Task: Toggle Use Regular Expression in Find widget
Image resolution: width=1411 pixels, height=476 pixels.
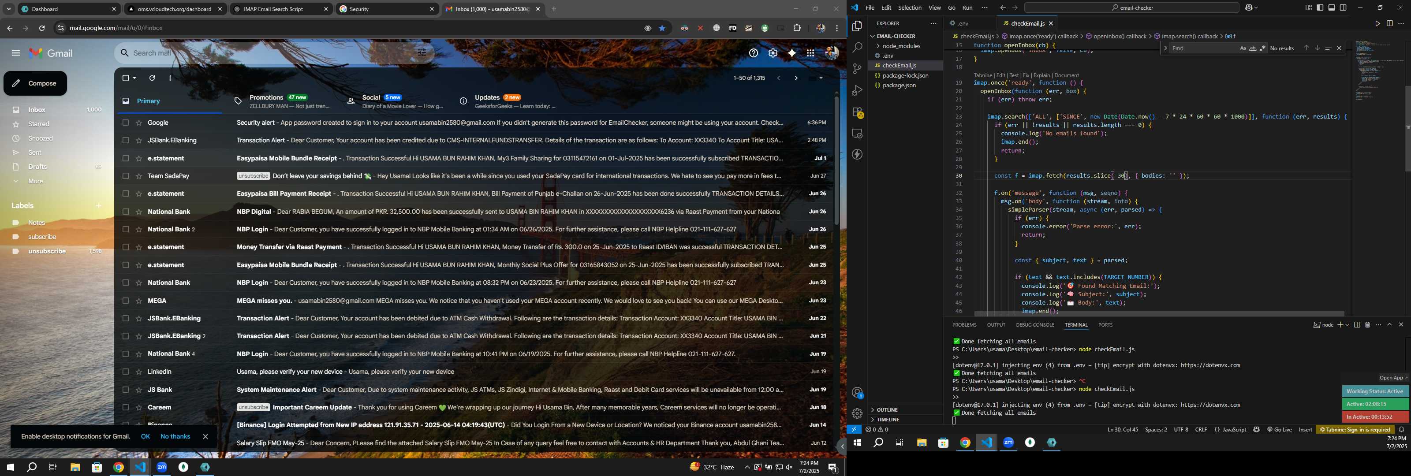Action: click(1262, 48)
